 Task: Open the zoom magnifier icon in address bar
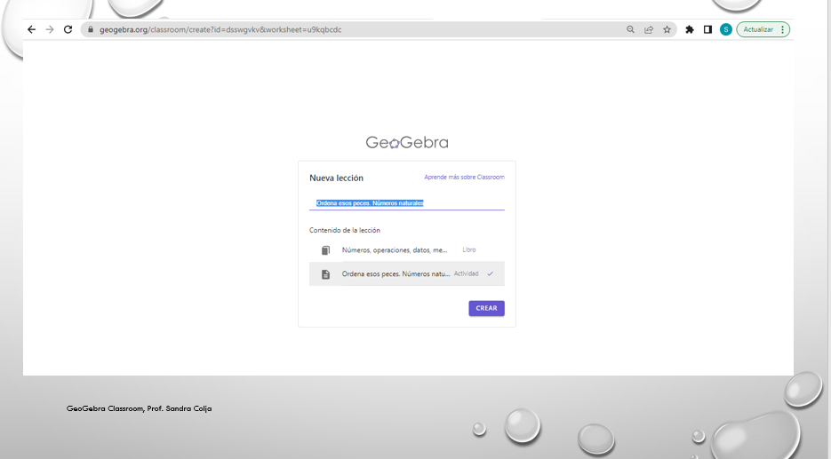pyautogui.click(x=630, y=29)
